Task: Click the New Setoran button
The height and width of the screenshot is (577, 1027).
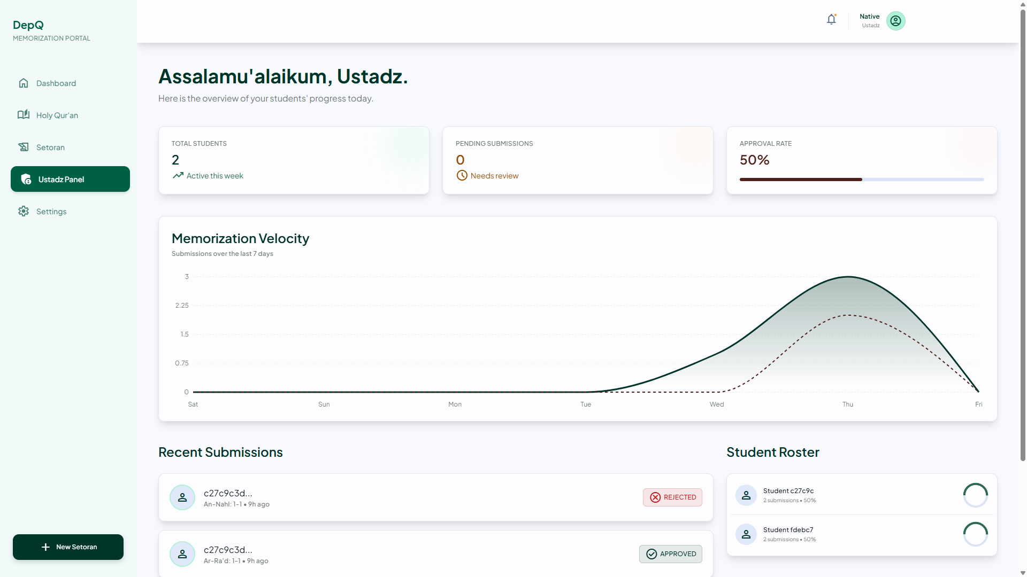Action: (68, 547)
